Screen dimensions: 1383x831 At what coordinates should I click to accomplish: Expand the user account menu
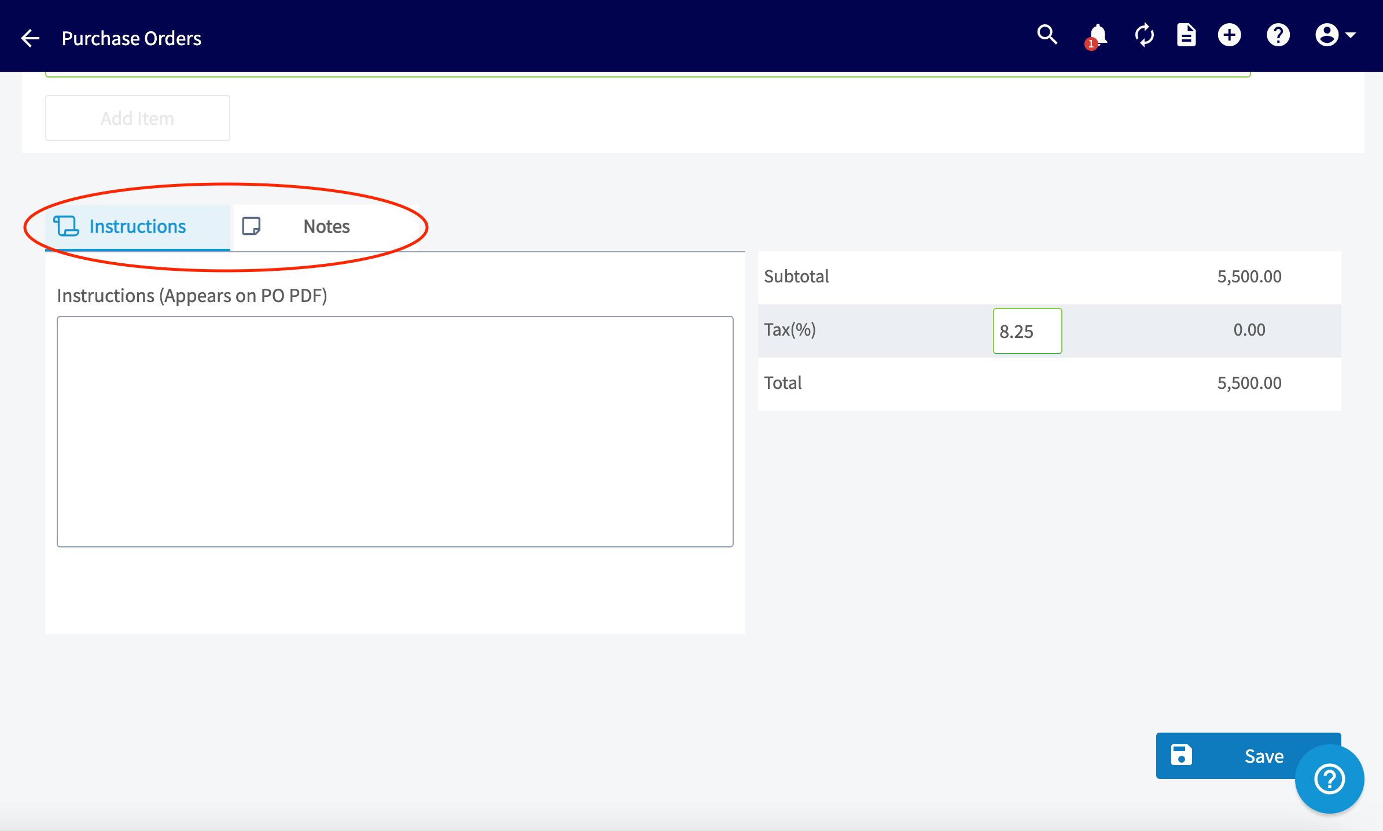click(1335, 35)
